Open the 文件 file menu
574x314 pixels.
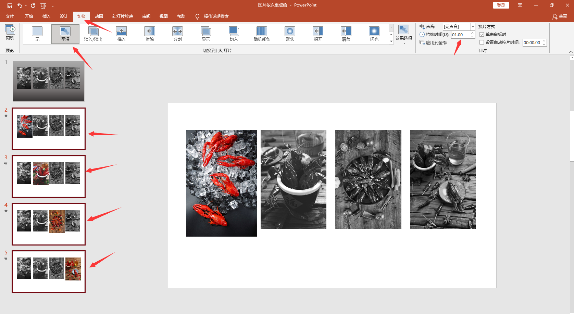10,16
